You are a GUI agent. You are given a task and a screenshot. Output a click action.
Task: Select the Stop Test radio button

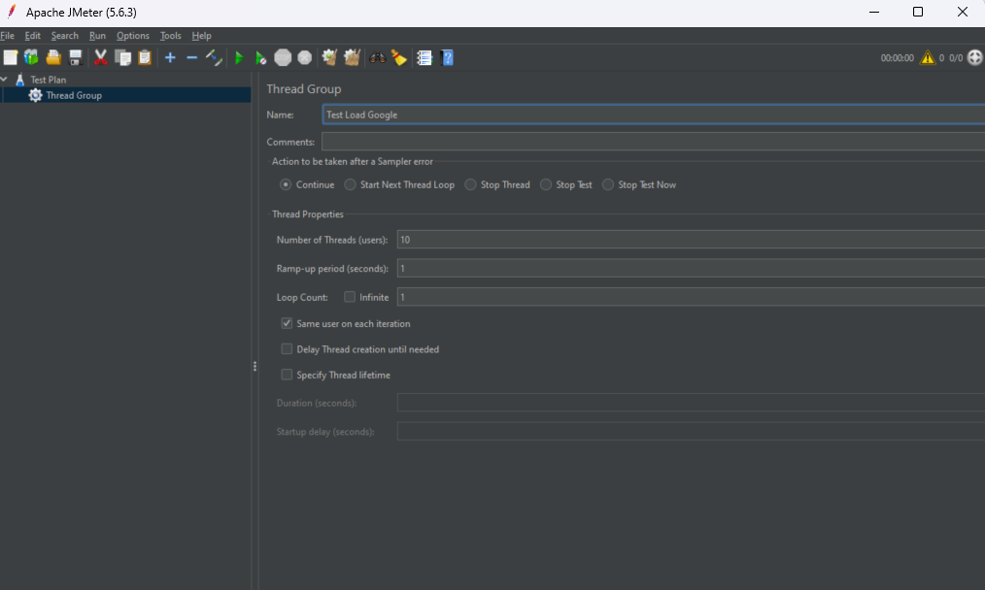pos(546,185)
